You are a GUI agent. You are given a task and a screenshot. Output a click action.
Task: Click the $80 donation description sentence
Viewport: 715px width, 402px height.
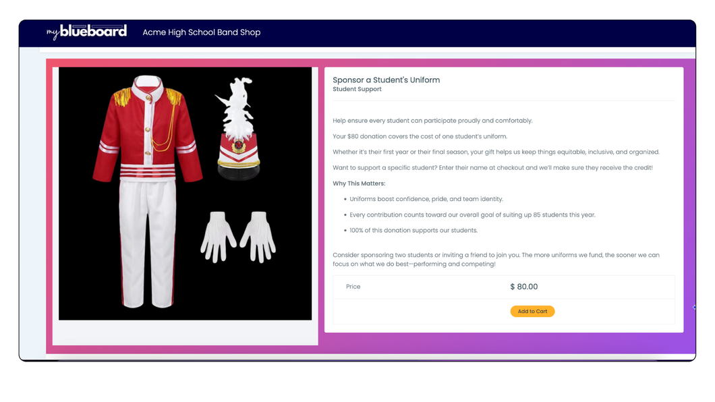click(x=420, y=136)
